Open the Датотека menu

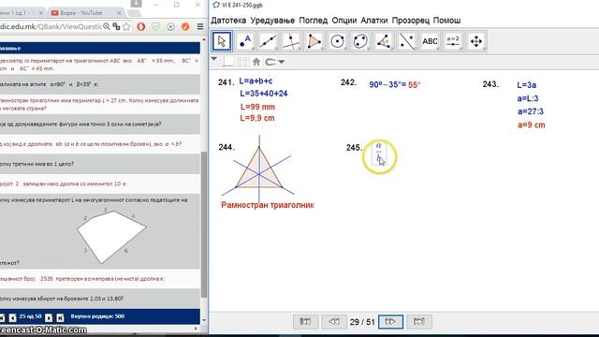click(228, 21)
